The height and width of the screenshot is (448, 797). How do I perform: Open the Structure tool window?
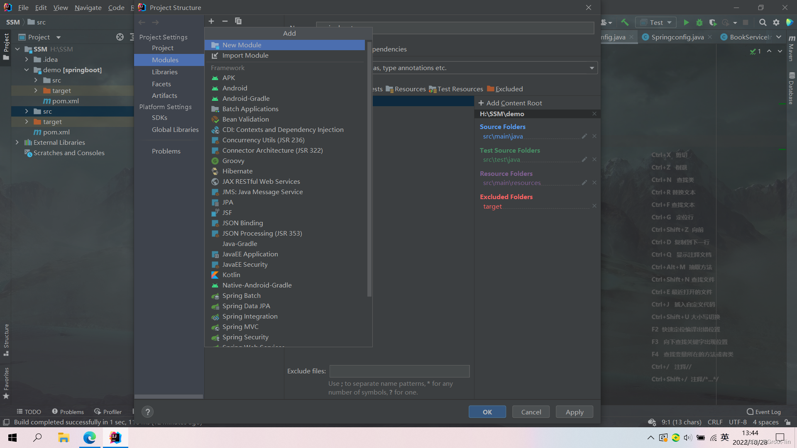coord(6,340)
